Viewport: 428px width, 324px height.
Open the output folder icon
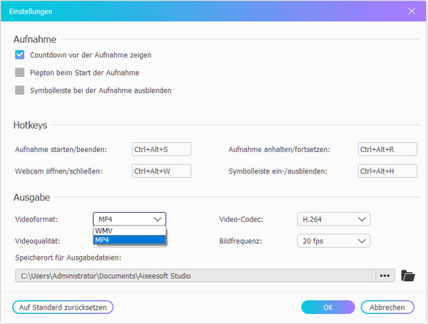(408, 275)
